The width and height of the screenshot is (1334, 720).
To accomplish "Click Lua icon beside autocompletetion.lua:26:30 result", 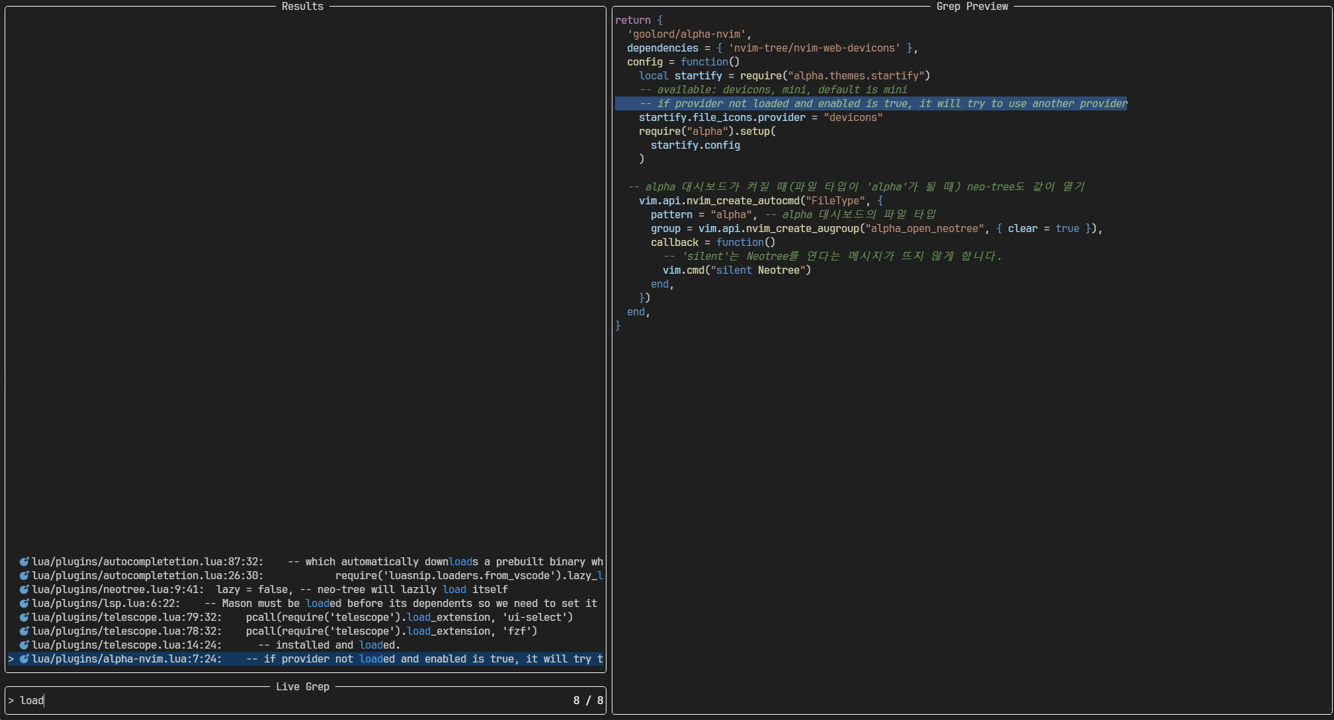I will pyautogui.click(x=24, y=576).
